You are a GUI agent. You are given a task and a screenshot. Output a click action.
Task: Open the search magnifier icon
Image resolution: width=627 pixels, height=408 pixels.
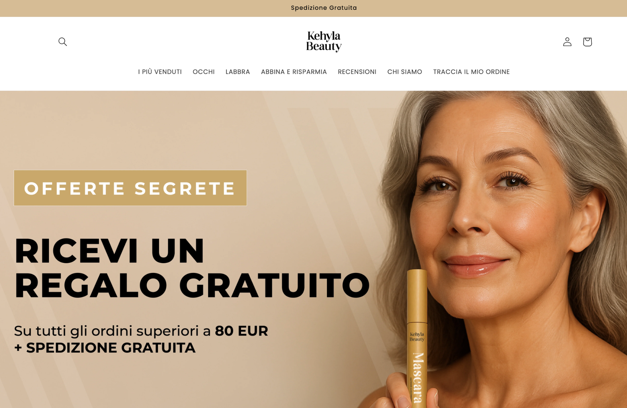[62, 42]
